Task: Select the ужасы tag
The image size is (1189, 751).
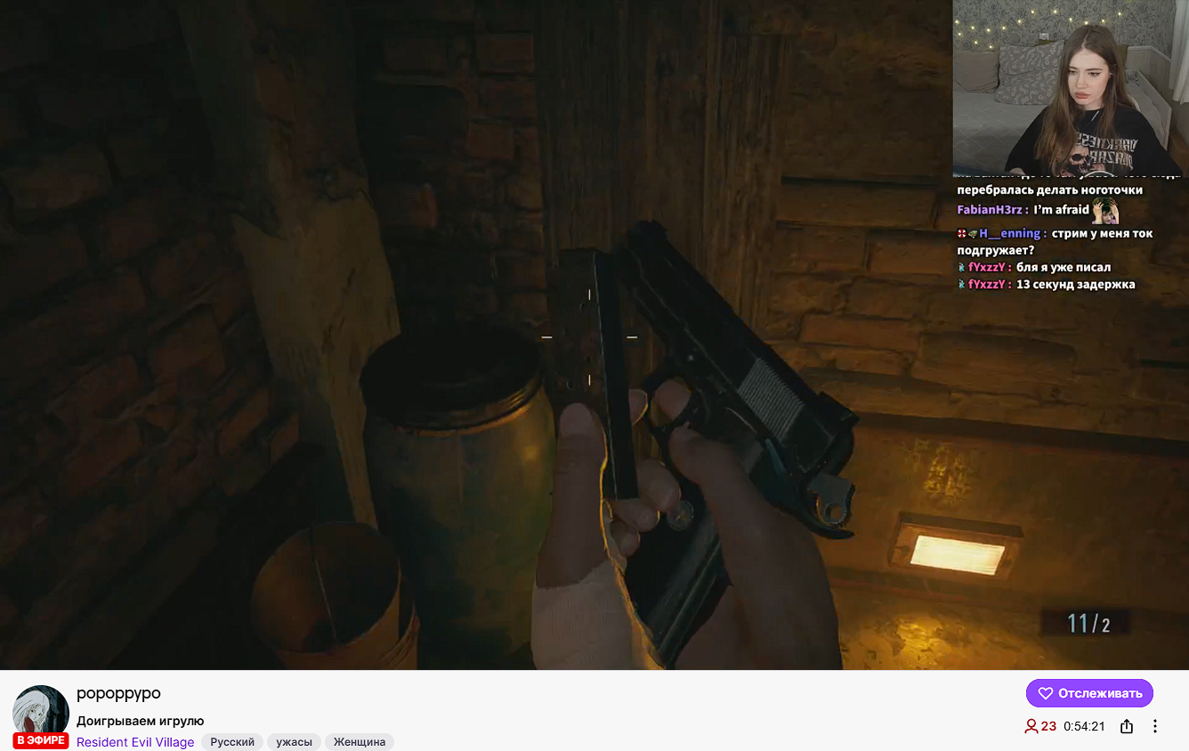Action: [x=294, y=742]
